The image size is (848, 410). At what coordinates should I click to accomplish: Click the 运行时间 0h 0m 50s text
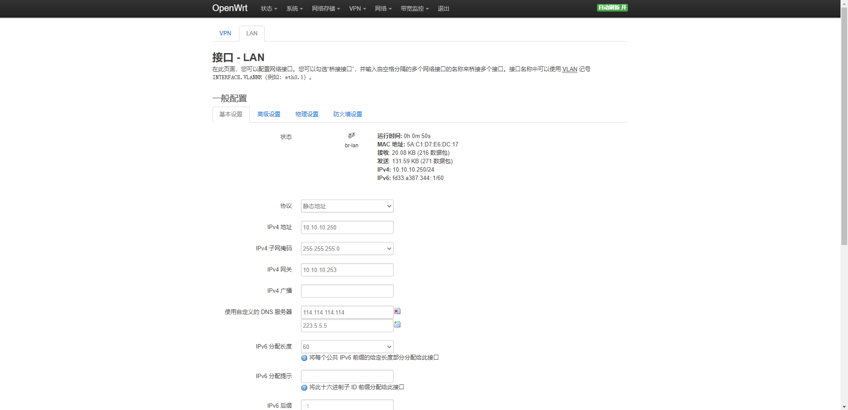[403, 136]
